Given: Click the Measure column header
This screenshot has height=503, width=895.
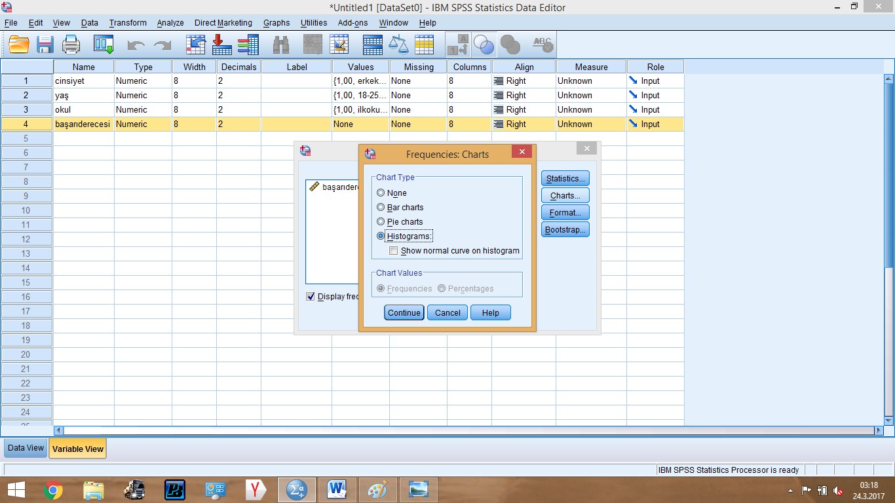Looking at the screenshot, I should pyautogui.click(x=591, y=67).
